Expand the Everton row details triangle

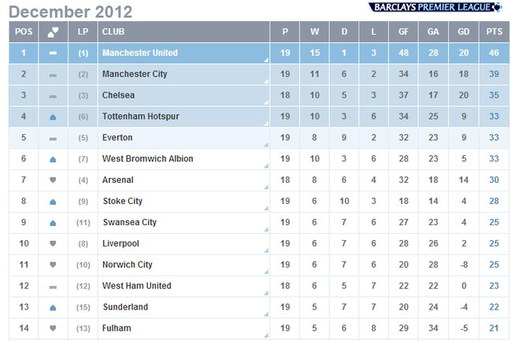266,145
